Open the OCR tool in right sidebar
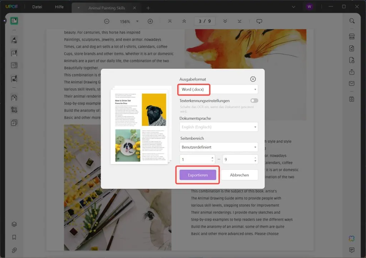Image resolution: width=366 pixels, height=258 pixels. coord(352,36)
